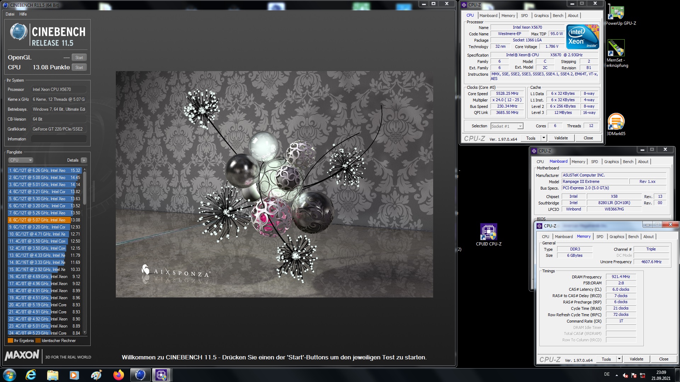
Task: Open Paint from the taskbar
Action: coord(96,375)
